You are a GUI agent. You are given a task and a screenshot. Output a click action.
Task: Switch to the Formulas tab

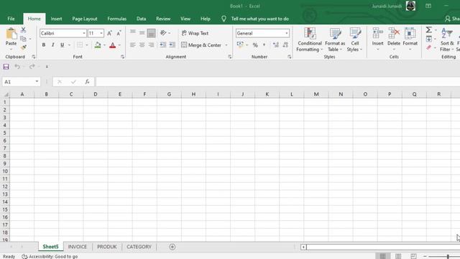pyautogui.click(x=116, y=19)
